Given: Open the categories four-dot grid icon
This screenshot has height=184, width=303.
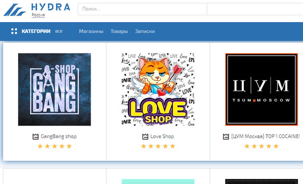Looking at the screenshot, I should [14, 31].
